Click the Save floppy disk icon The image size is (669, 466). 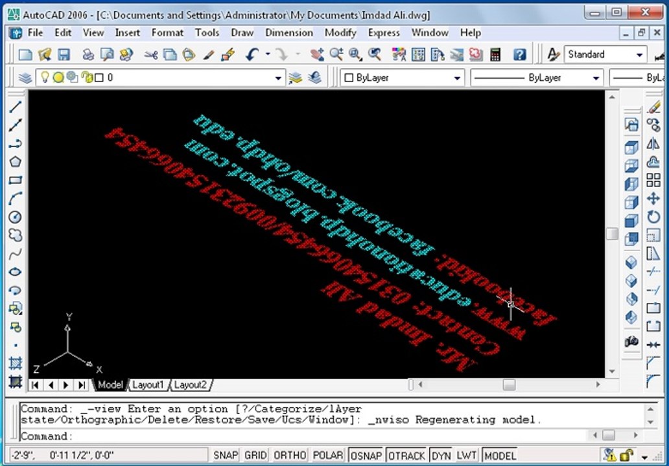click(64, 54)
